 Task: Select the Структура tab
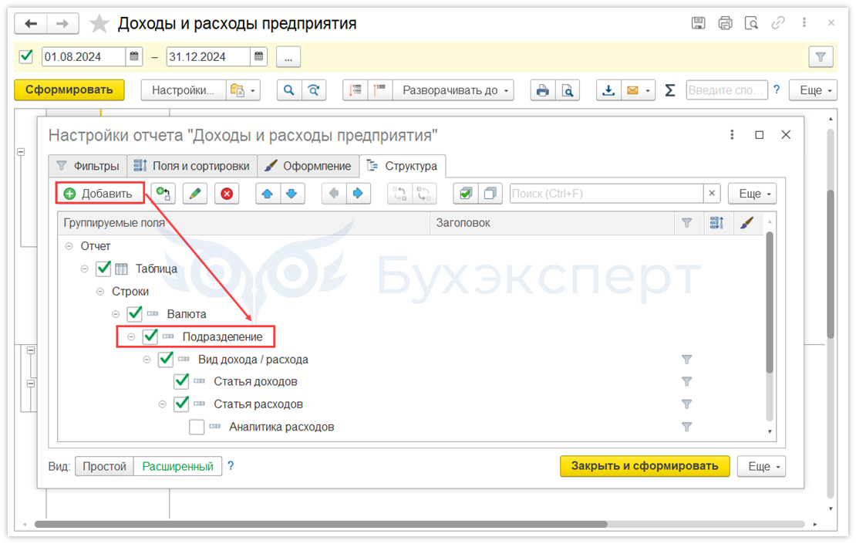(x=403, y=166)
